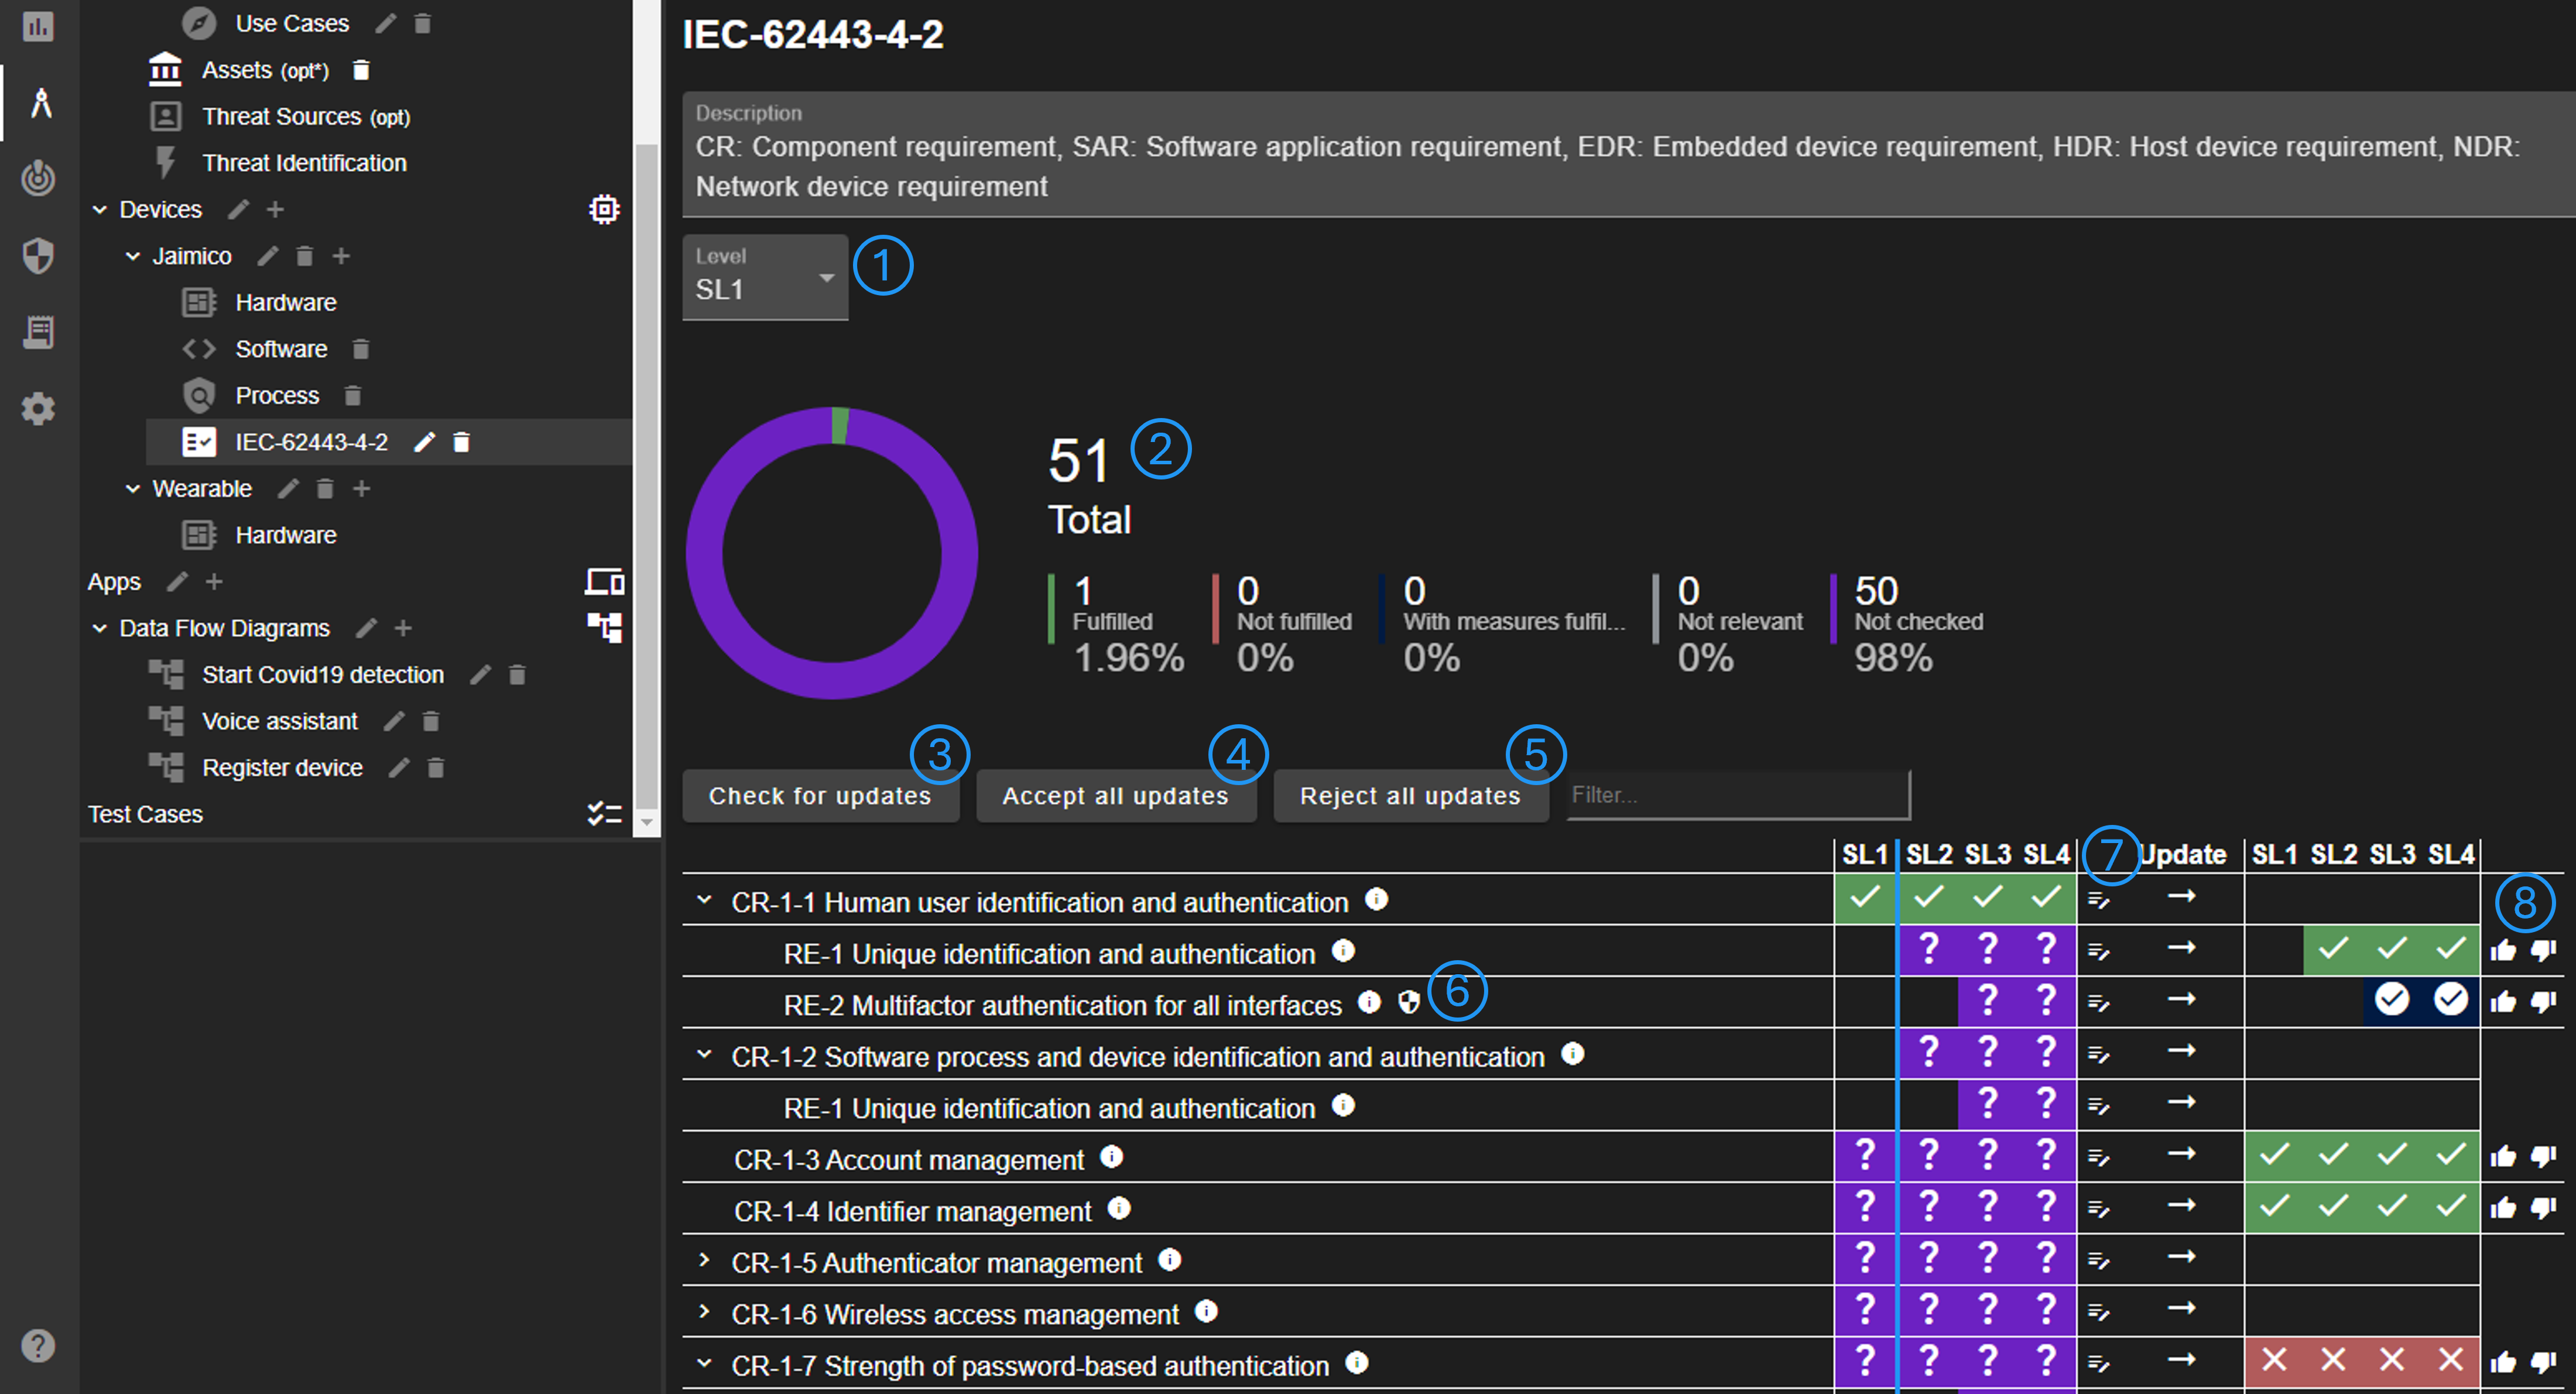Open the Level SL1 dropdown
This screenshot has width=2576, height=1394.
click(765, 277)
